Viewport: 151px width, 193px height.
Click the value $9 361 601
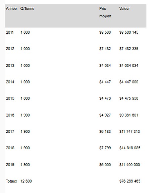[129, 115]
